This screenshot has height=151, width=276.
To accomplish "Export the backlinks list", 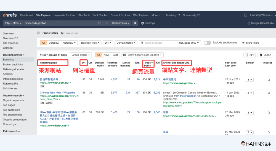I will 266,55.
